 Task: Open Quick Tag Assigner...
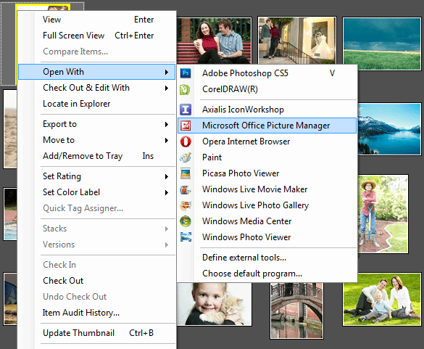click(96, 208)
